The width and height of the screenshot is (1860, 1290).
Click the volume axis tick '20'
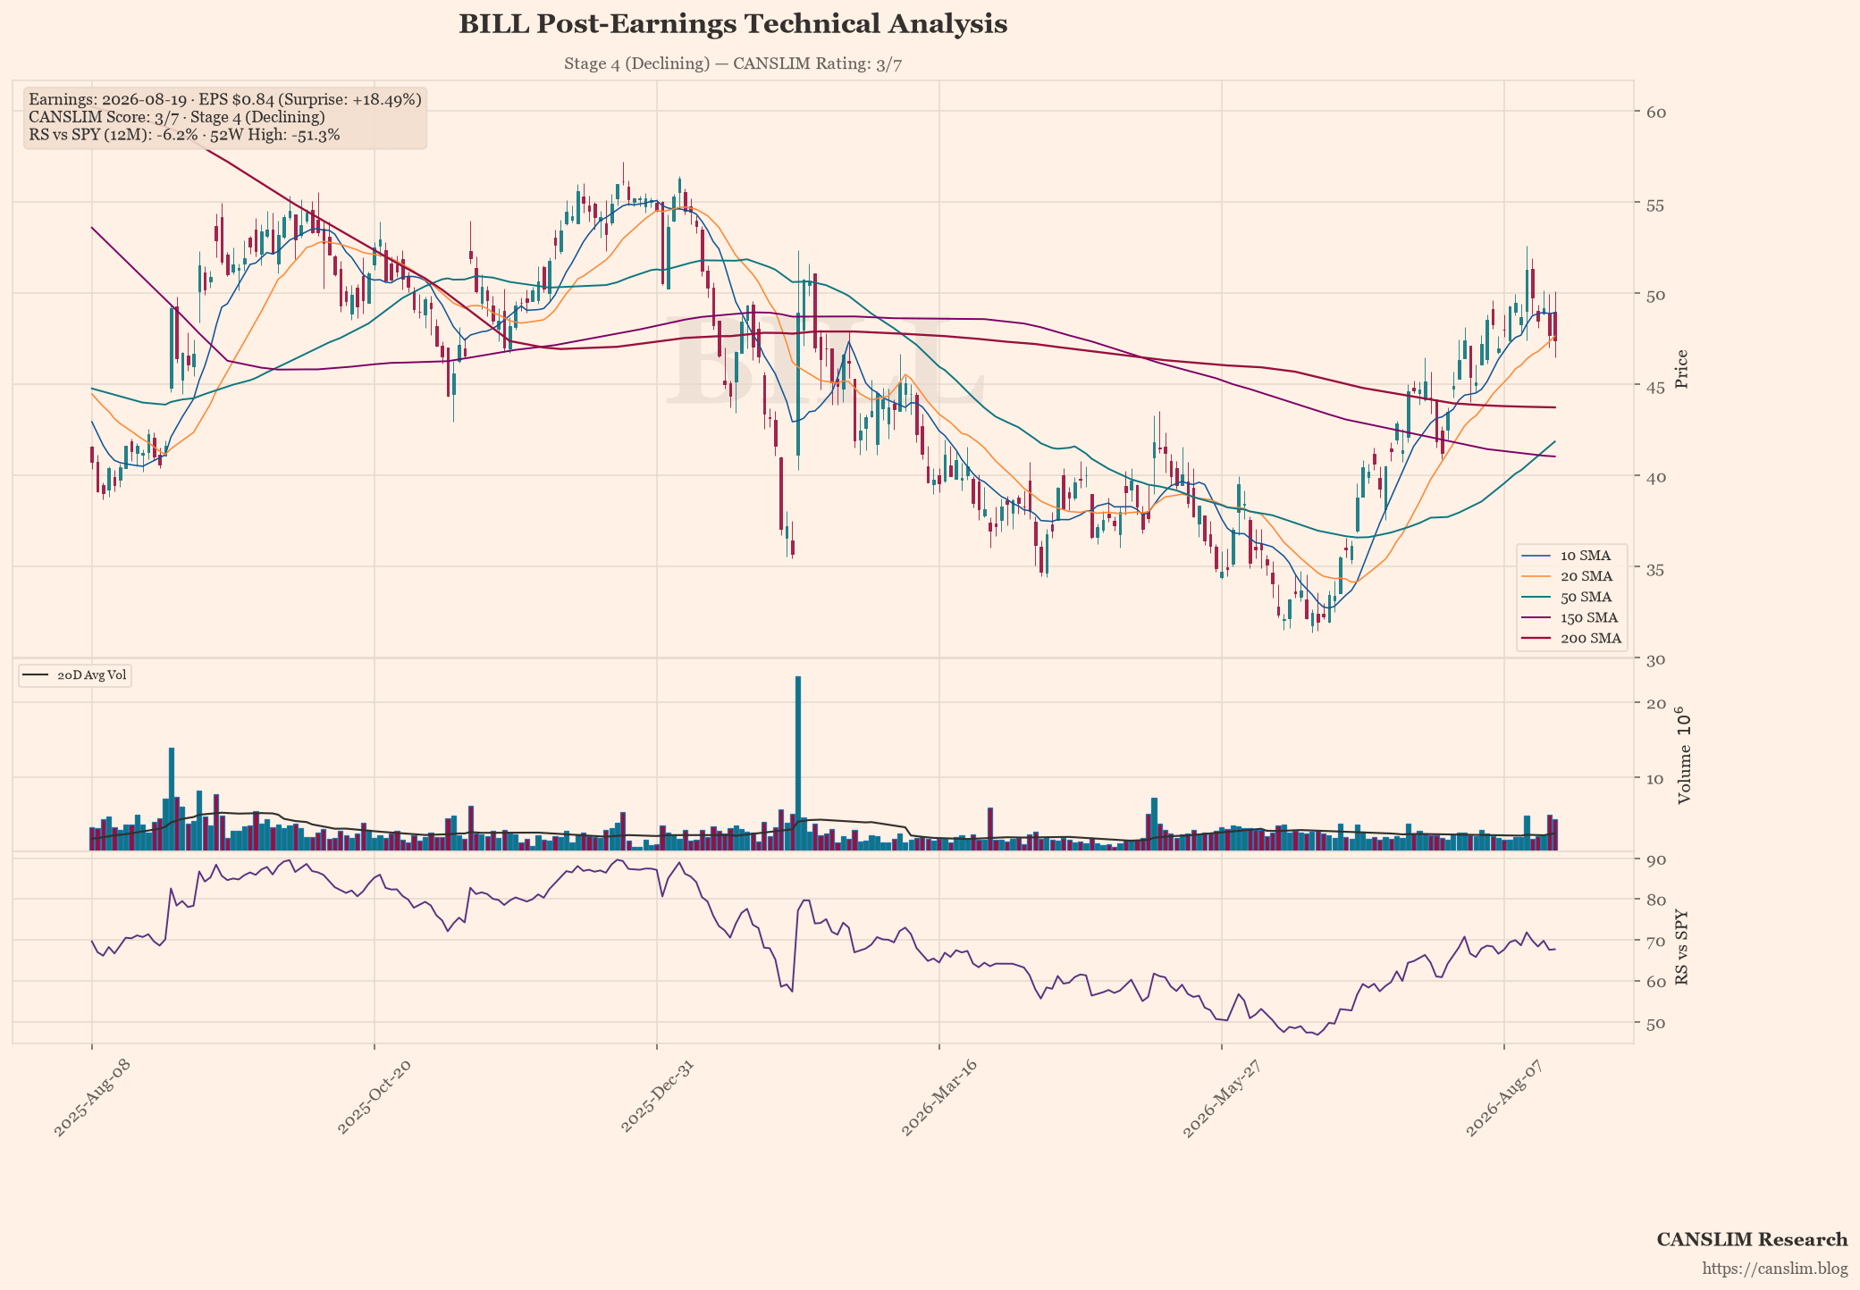pyautogui.click(x=1655, y=704)
